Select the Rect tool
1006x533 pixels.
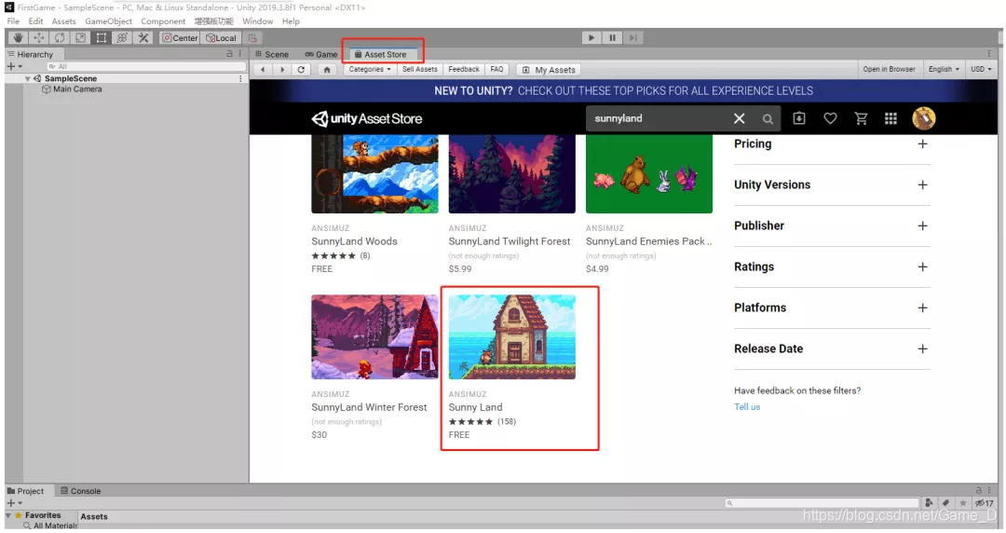(x=102, y=38)
